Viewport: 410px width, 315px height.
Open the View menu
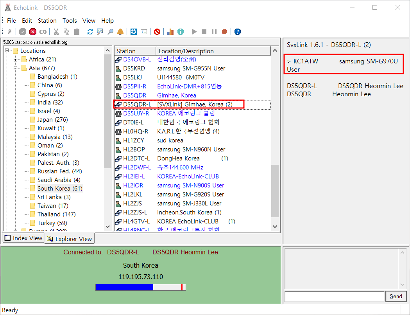coord(89,20)
